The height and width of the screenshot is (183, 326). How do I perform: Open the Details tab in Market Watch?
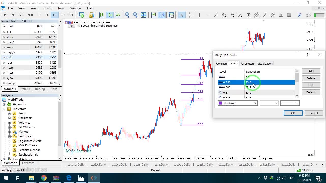(x=25, y=89)
